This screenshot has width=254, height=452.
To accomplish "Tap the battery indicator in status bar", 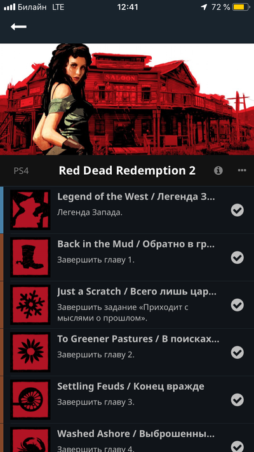I will [x=241, y=7].
